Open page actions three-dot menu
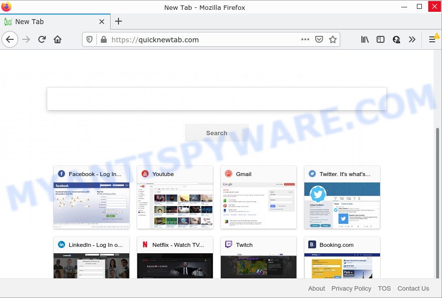Screen dimensions: 442x298 (x=305, y=39)
